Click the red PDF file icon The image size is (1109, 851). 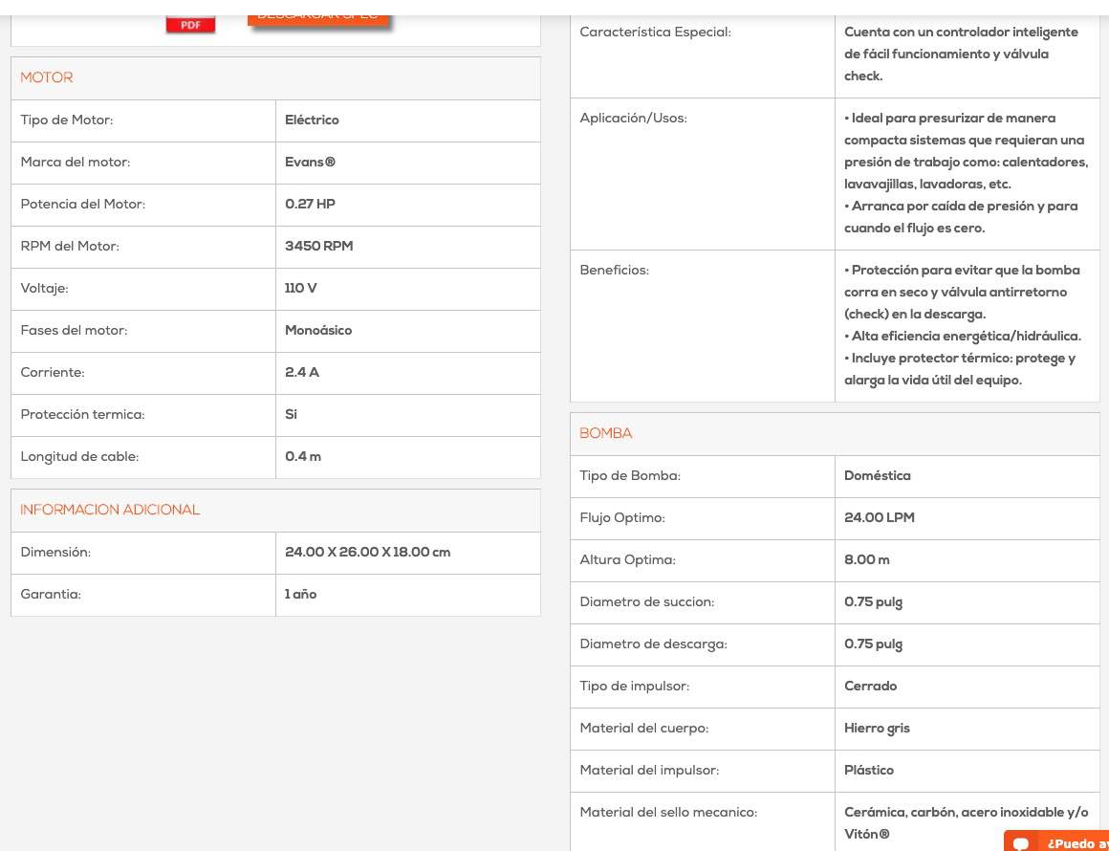(190, 23)
